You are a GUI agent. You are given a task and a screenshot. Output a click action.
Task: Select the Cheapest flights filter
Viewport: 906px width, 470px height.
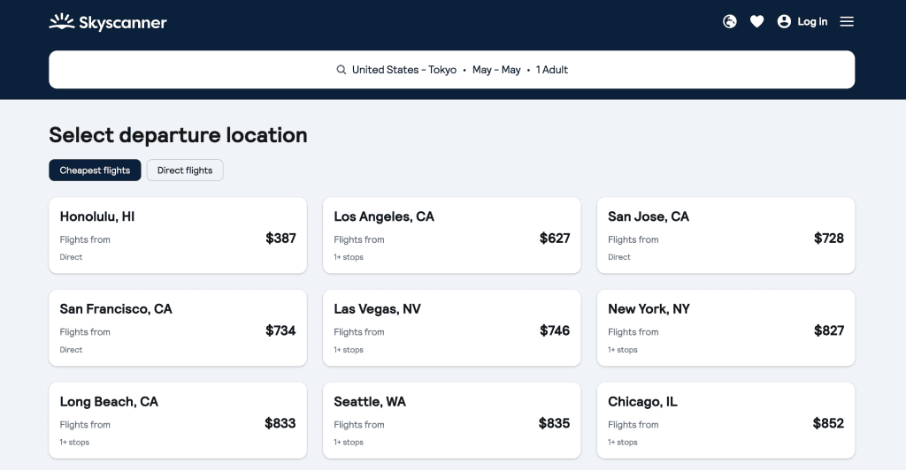(95, 171)
